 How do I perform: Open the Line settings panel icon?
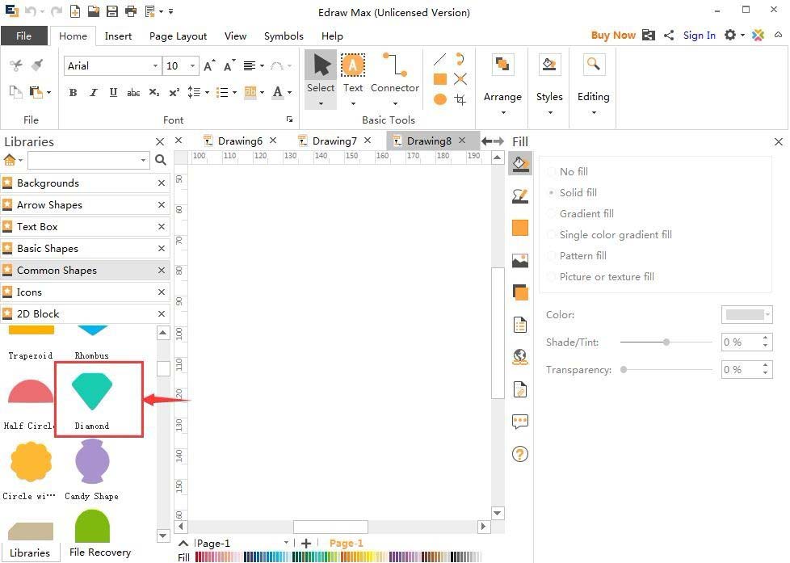pos(520,196)
